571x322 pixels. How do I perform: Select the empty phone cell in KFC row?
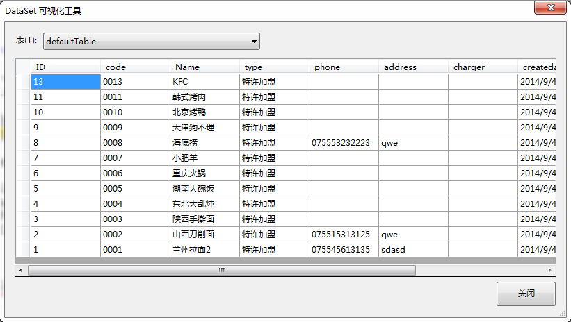[344, 82]
